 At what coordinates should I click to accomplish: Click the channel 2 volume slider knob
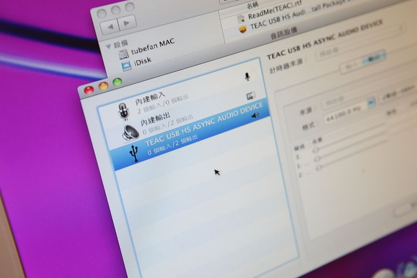(x=320, y=167)
